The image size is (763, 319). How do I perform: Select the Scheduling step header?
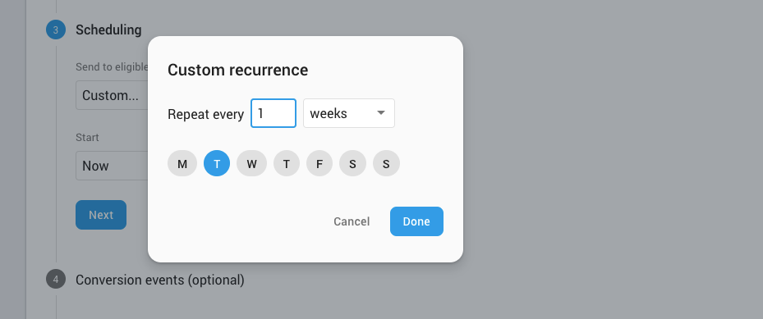coord(108,30)
